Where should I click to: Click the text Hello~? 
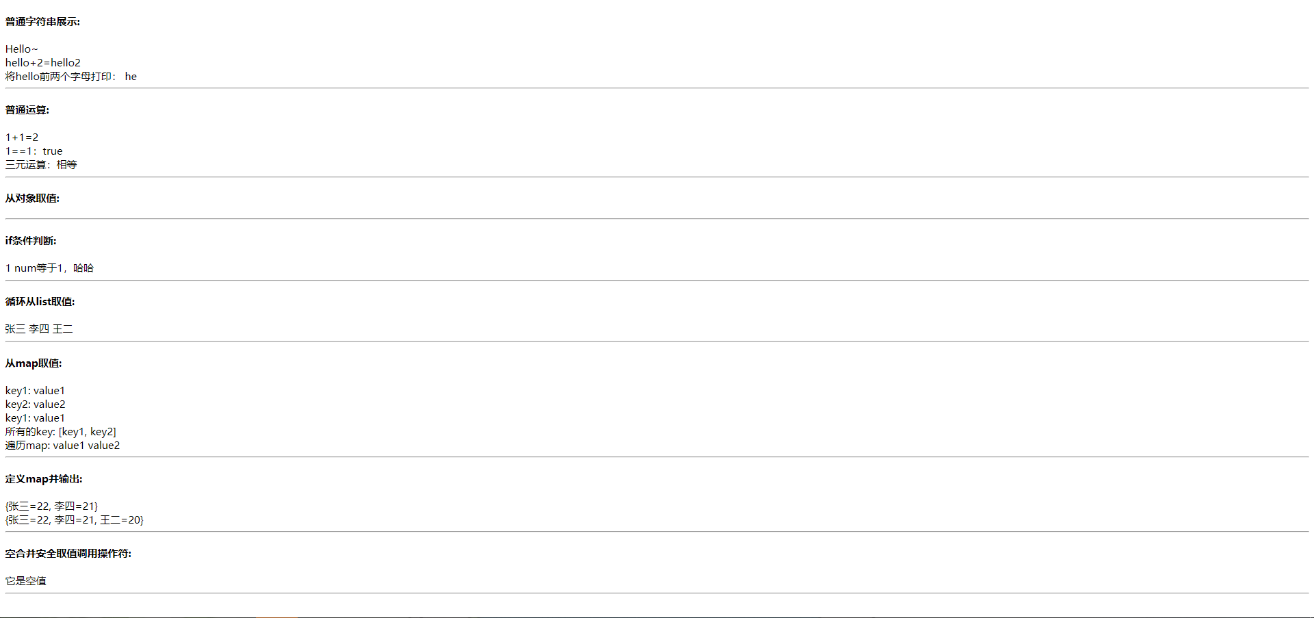point(22,49)
